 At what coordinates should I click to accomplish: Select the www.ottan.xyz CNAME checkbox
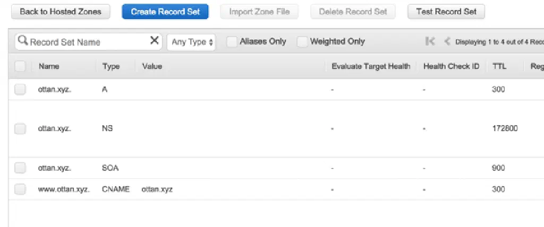20,189
